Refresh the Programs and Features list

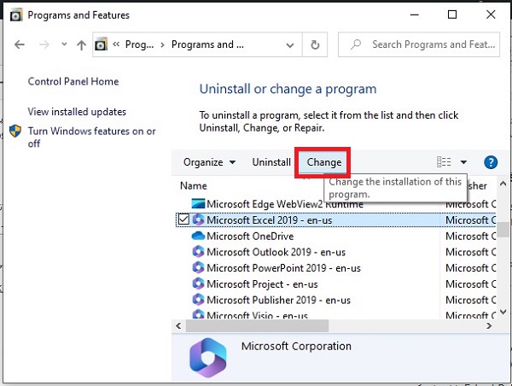[x=315, y=44]
